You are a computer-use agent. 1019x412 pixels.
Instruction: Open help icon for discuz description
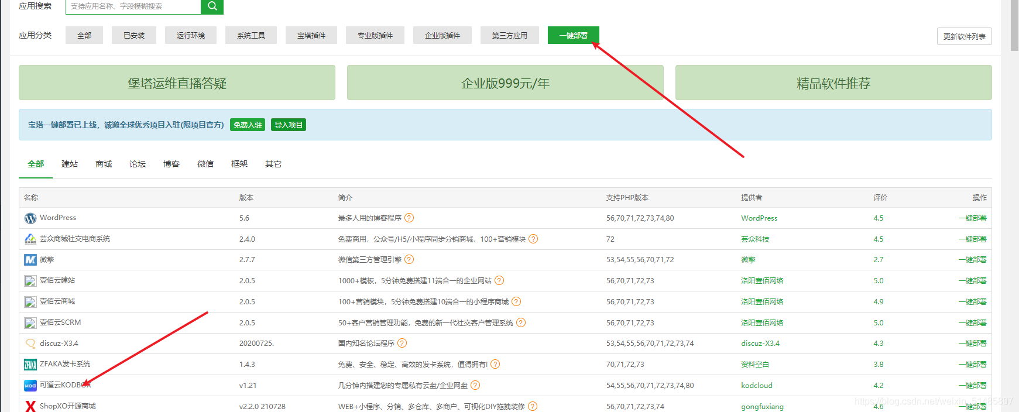(402, 343)
